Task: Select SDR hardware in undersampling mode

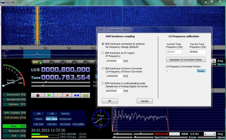Action: point(103,83)
